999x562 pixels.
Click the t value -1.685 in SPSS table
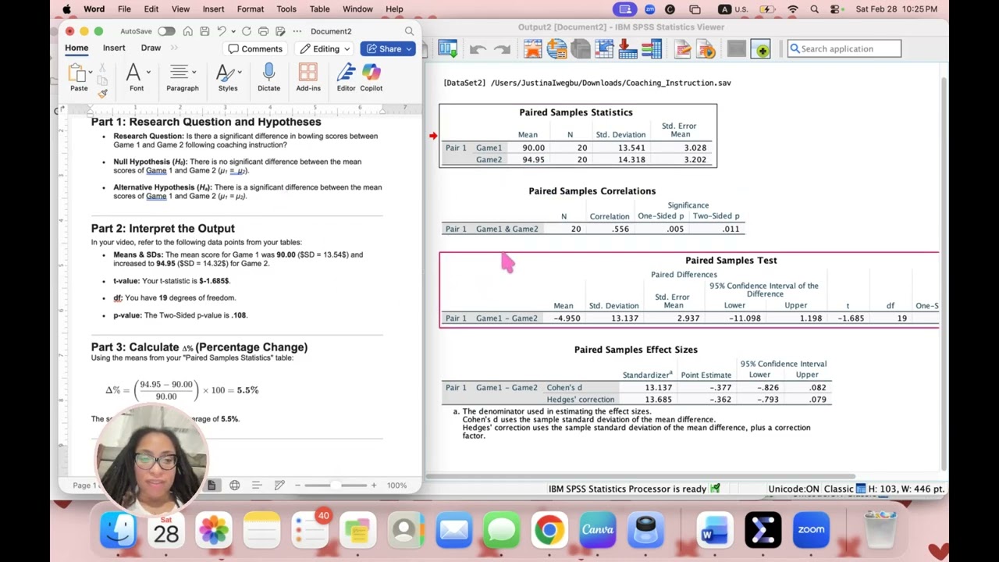(x=850, y=318)
